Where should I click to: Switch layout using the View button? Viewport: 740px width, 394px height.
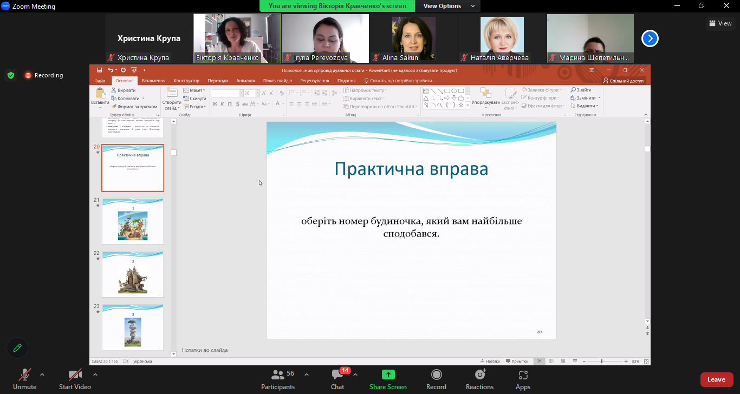(x=720, y=23)
